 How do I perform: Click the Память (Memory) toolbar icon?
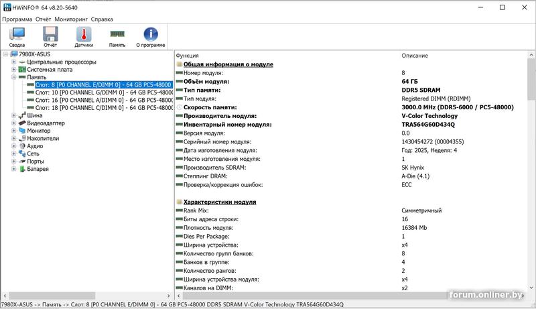(117, 37)
